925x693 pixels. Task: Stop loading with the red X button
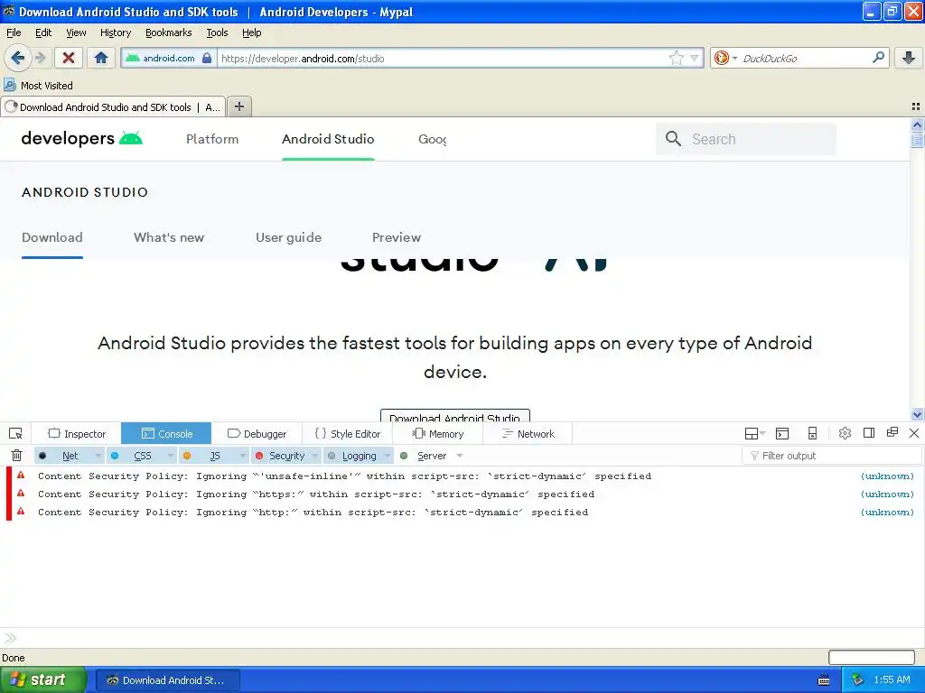pos(69,58)
